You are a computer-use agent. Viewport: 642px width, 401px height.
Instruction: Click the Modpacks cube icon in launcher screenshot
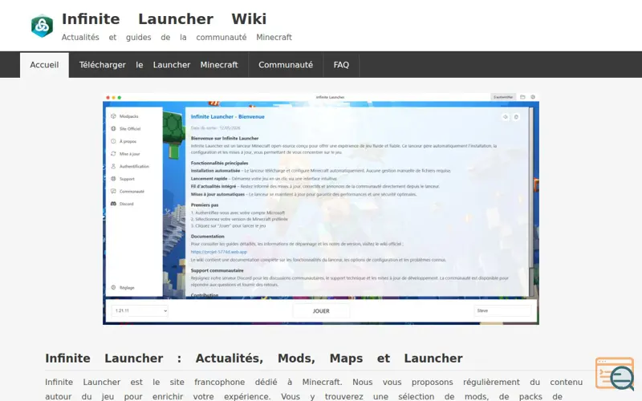click(113, 116)
